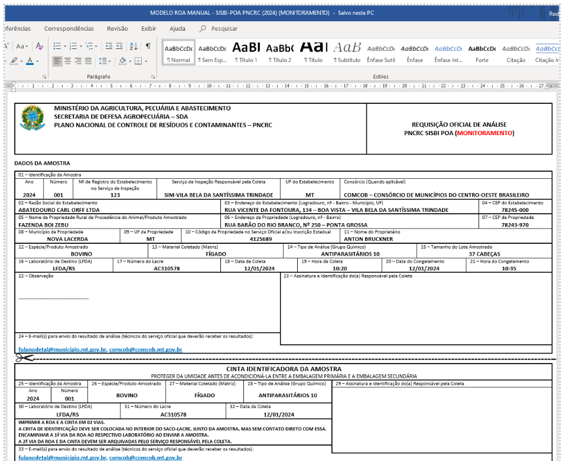563x461 pixels.
Task: Open the shading color dropdown arrow
Action: click(x=130, y=61)
